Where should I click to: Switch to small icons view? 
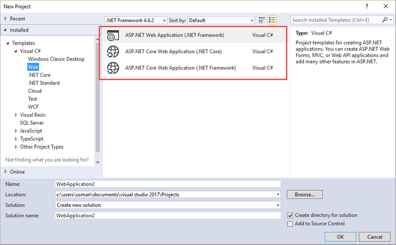coord(262,20)
